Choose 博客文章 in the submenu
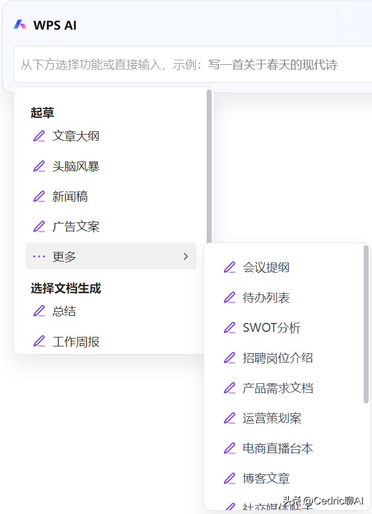The width and height of the screenshot is (372, 514). pos(266,479)
